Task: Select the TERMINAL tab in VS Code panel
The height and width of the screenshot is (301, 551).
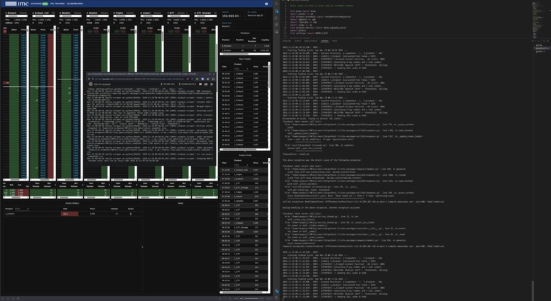Action: [x=324, y=41]
